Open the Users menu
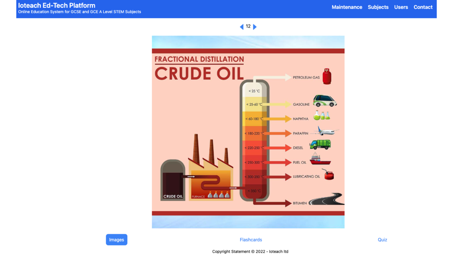The image size is (453, 255). click(401, 7)
